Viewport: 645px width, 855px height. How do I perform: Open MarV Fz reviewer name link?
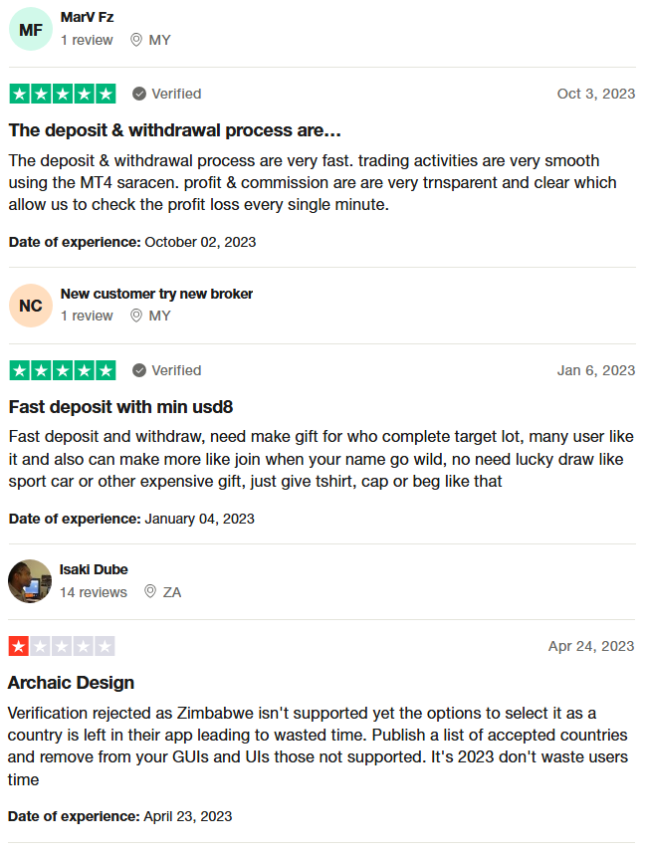pos(88,18)
